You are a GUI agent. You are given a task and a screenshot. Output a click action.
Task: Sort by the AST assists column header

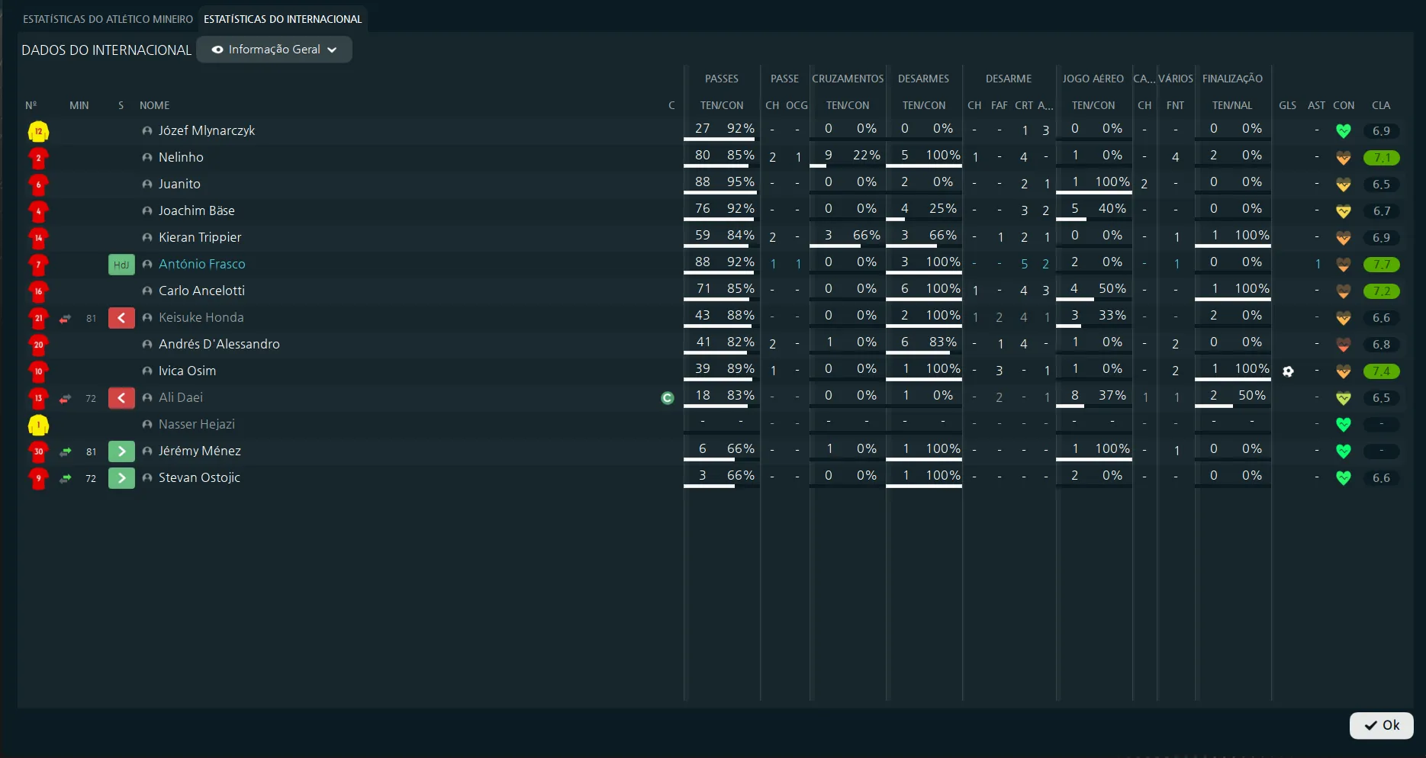coord(1317,105)
